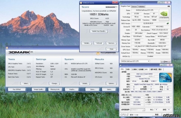Switch to the Graphics Card tab in GPU-Z

[x=125, y=6]
